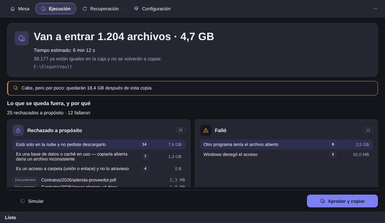Click the '25 rechazados a propósito · 12 fallaron' summary
This screenshot has width=385, height=223.
pyautogui.click(x=49, y=113)
